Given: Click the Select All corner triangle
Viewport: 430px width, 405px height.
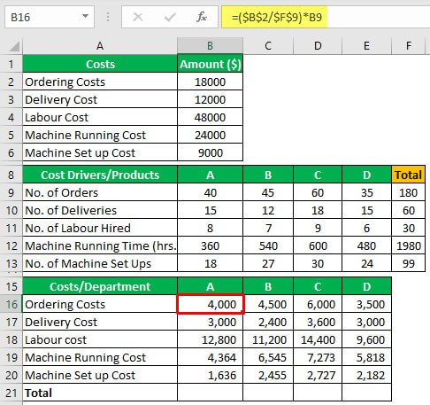Looking at the screenshot, I should click(14, 46).
